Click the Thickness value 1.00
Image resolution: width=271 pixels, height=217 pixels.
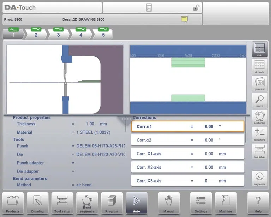[x=90, y=124]
